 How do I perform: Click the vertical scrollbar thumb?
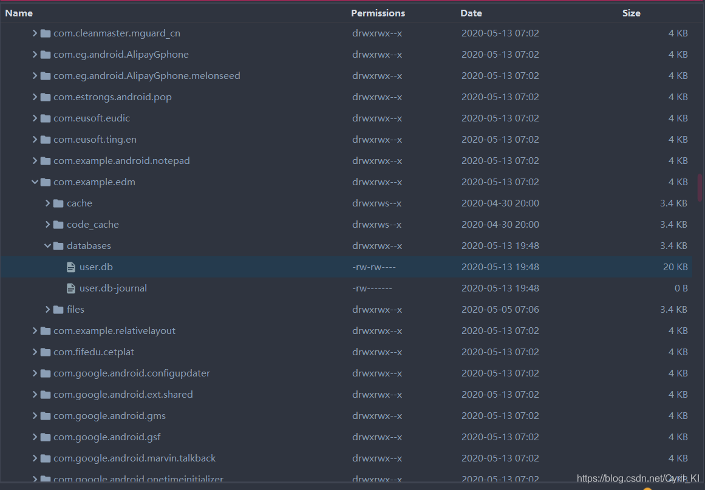(700, 188)
